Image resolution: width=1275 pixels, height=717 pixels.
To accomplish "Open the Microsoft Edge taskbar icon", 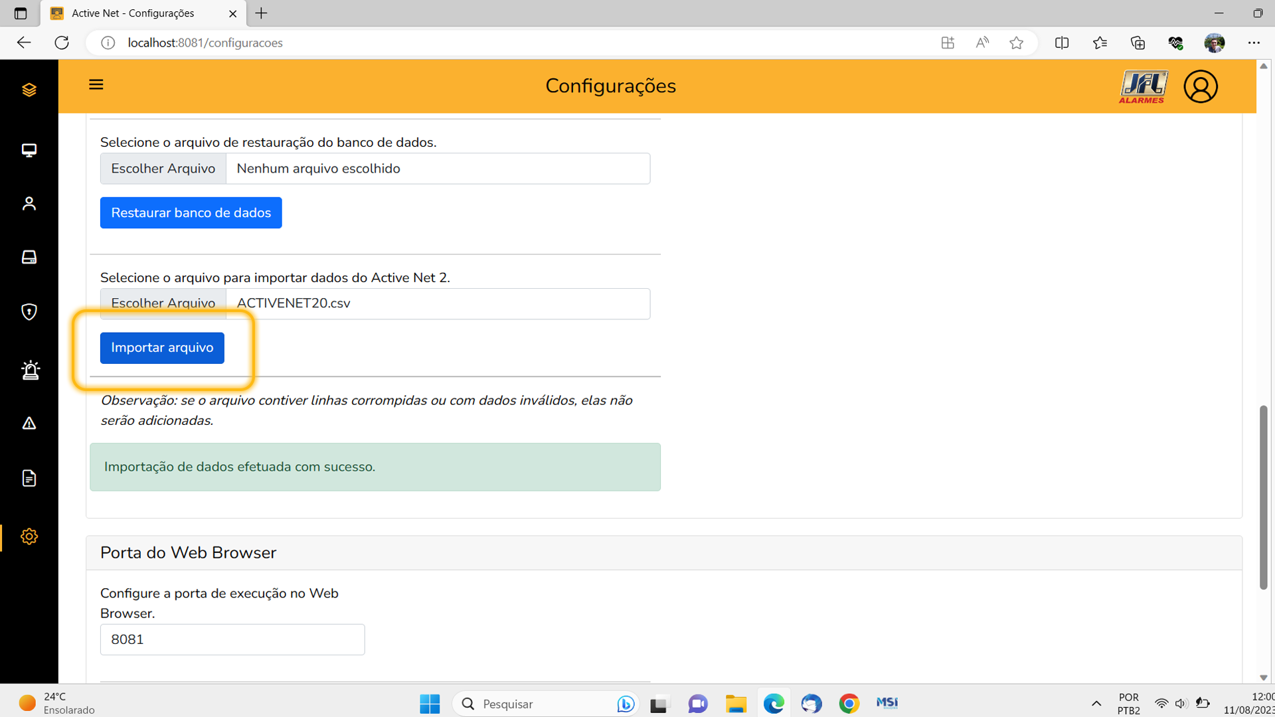I will 774,704.
